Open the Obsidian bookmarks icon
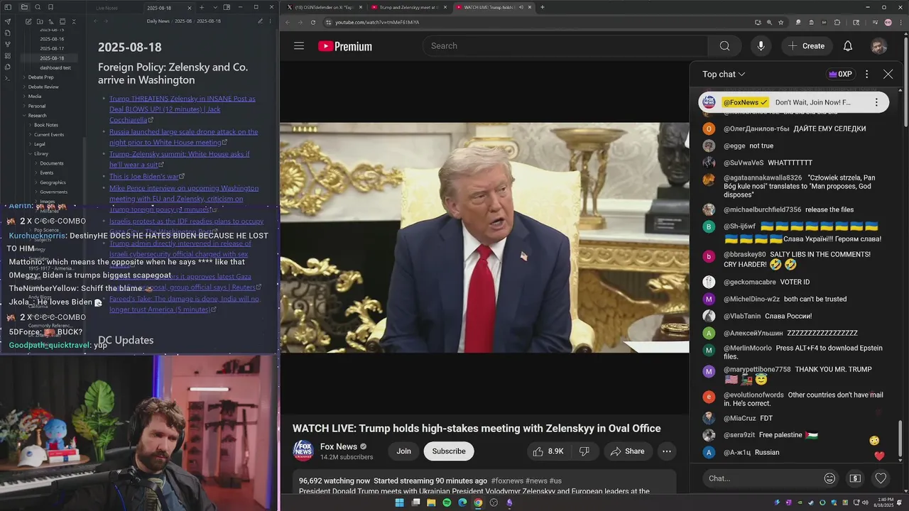The width and height of the screenshot is (909, 511). 50,7
